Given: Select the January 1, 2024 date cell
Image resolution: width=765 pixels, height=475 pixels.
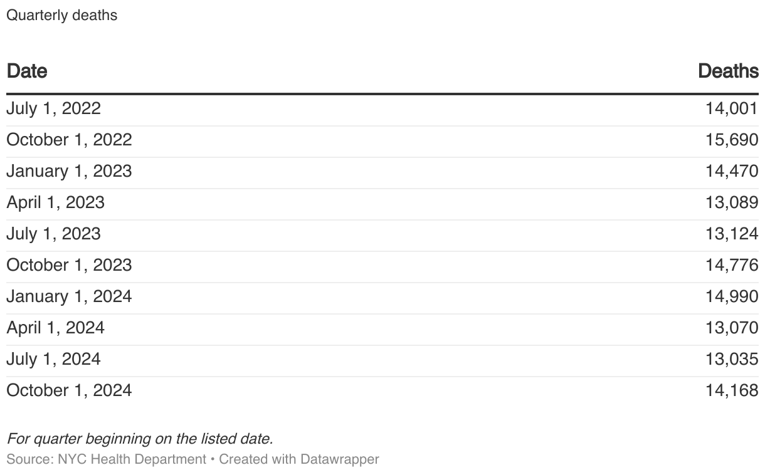Looking at the screenshot, I should (69, 296).
